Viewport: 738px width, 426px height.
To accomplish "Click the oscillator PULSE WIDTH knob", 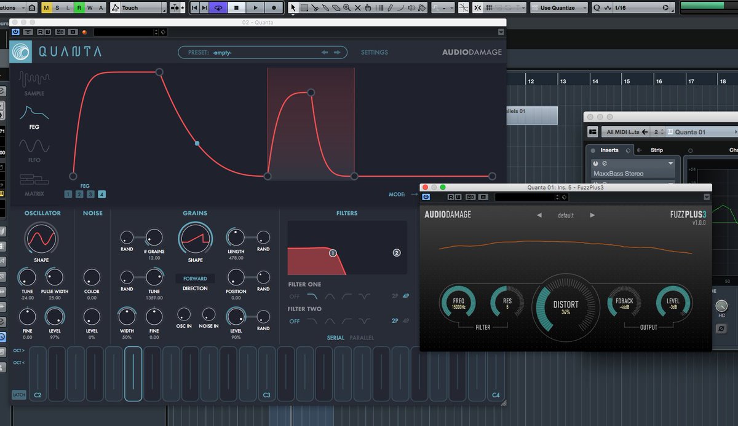I will (x=54, y=277).
